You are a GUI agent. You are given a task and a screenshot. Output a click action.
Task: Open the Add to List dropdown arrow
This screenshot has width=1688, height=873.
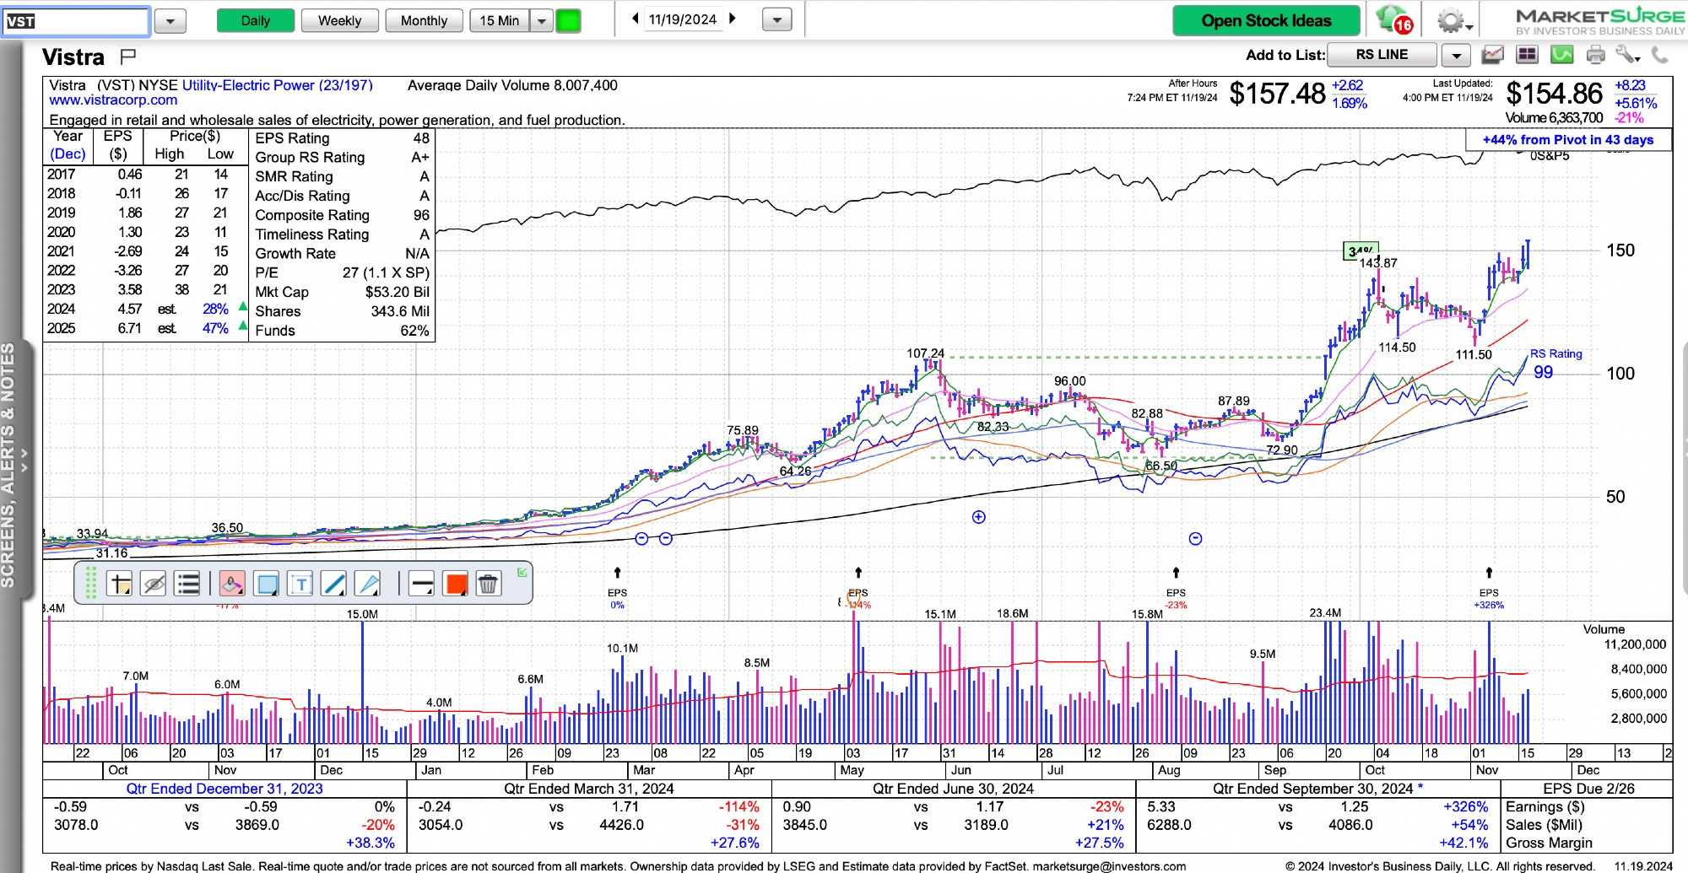pos(1456,56)
